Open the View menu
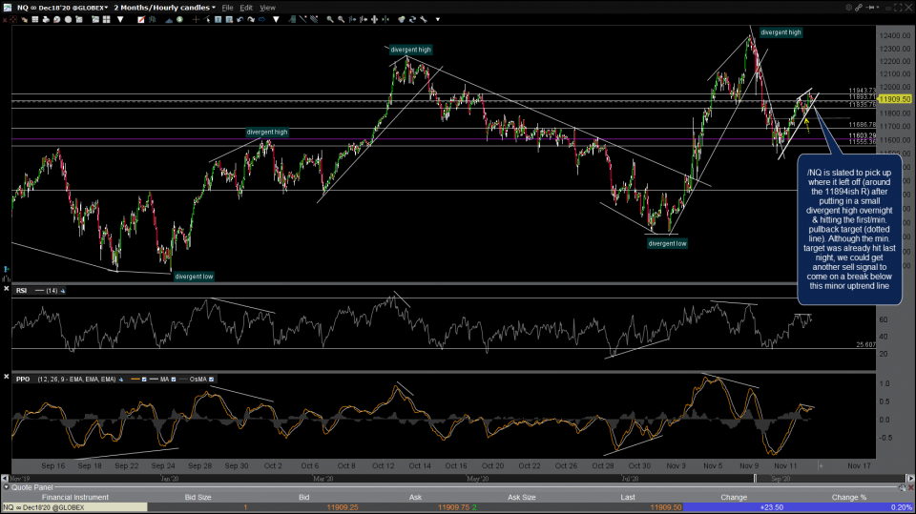Screen dimensions: 916x514 tap(267, 8)
